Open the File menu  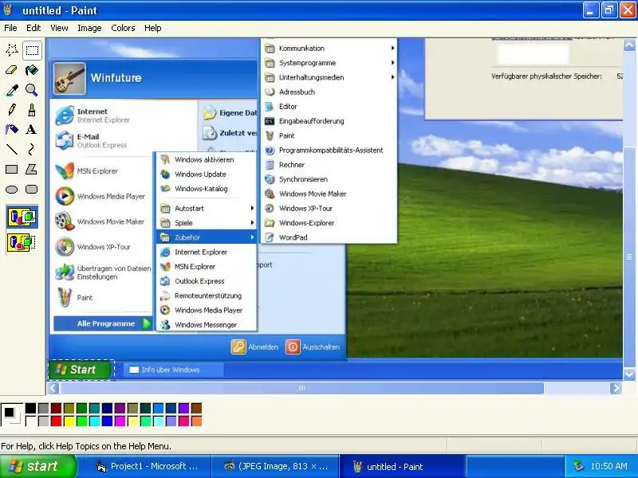10,28
